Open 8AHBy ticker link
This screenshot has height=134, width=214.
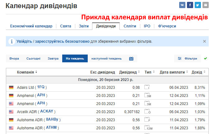pos(52,119)
